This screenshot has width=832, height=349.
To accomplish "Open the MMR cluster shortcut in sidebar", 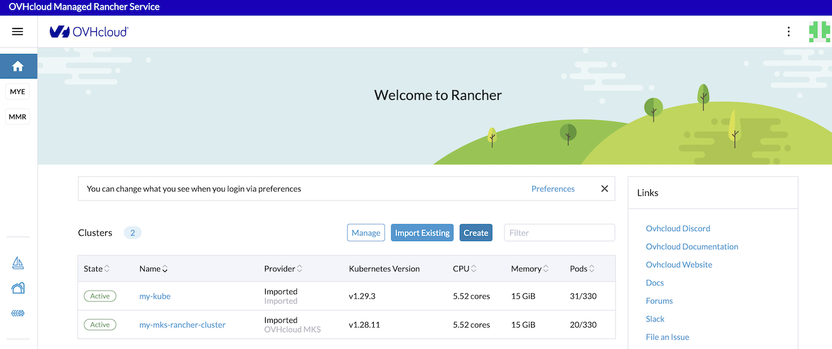I will pyautogui.click(x=17, y=116).
